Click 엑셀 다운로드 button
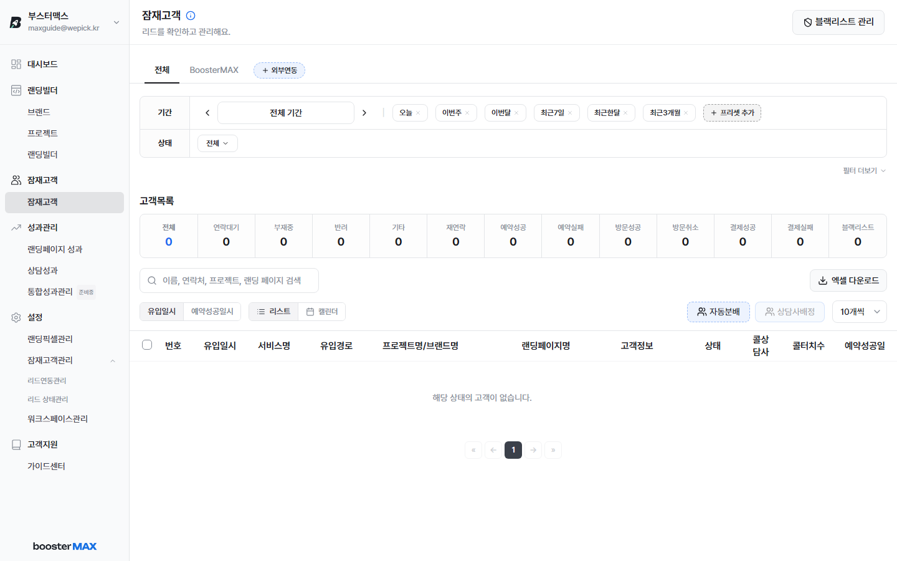 coord(848,280)
